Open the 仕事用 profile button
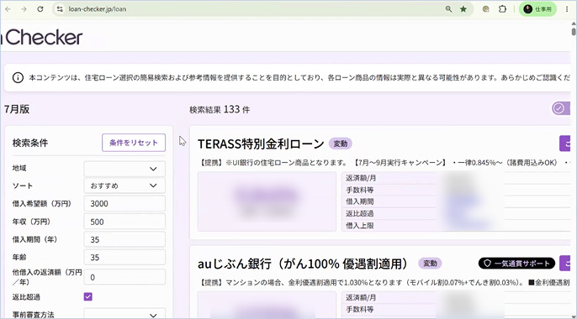Screen dimensions: 577x319 (x=537, y=9)
